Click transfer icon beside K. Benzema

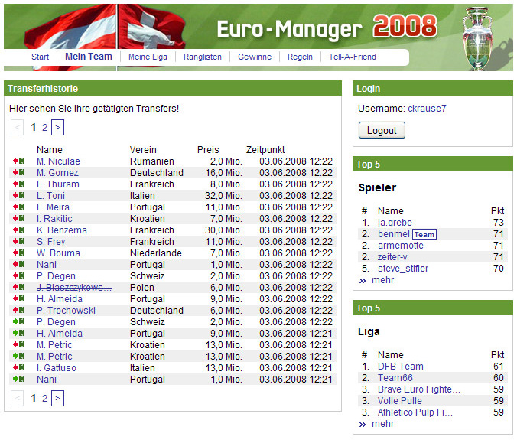19,230
